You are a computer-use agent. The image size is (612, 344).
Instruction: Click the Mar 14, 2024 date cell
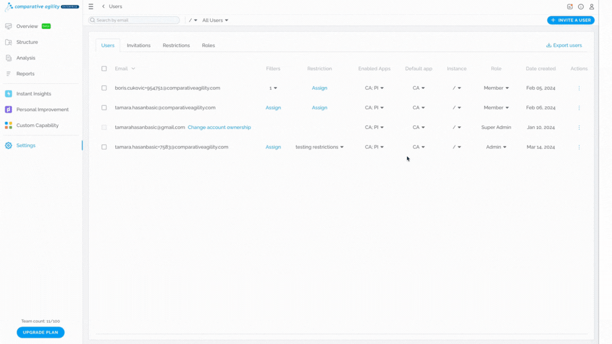click(x=541, y=147)
